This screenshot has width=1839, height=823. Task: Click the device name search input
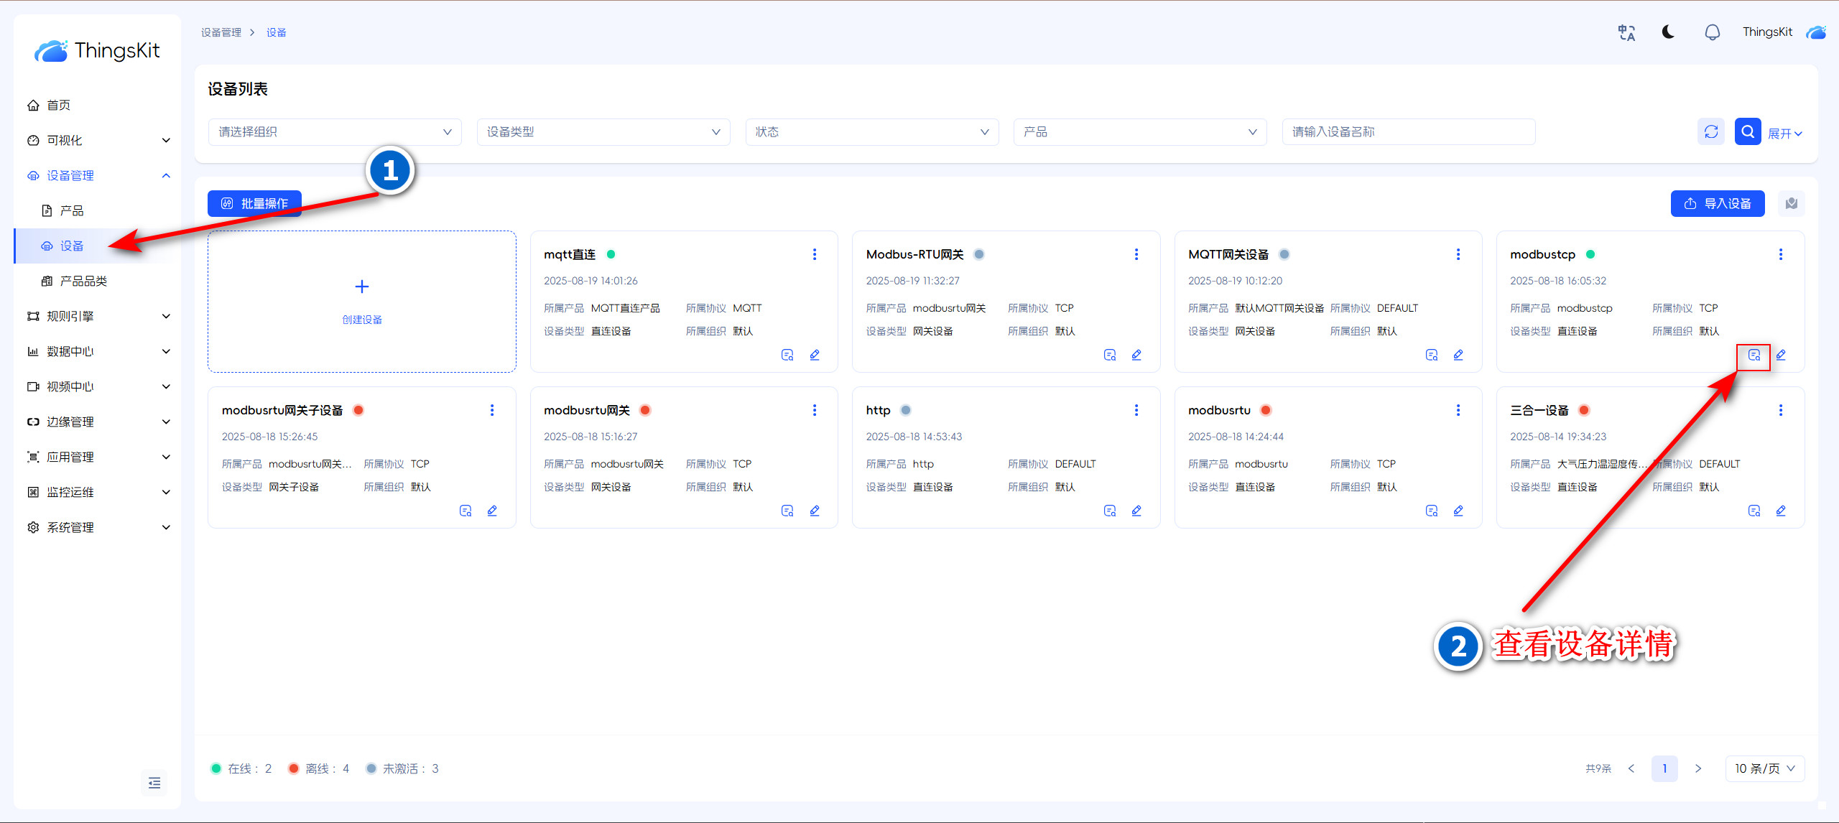coord(1408,132)
